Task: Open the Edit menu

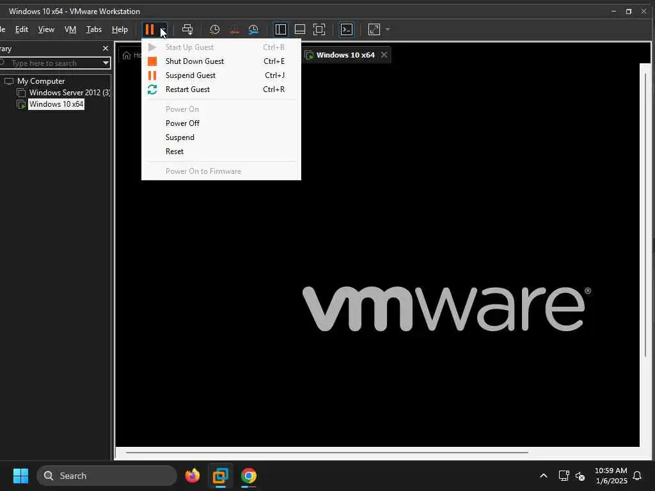Action: pos(21,29)
